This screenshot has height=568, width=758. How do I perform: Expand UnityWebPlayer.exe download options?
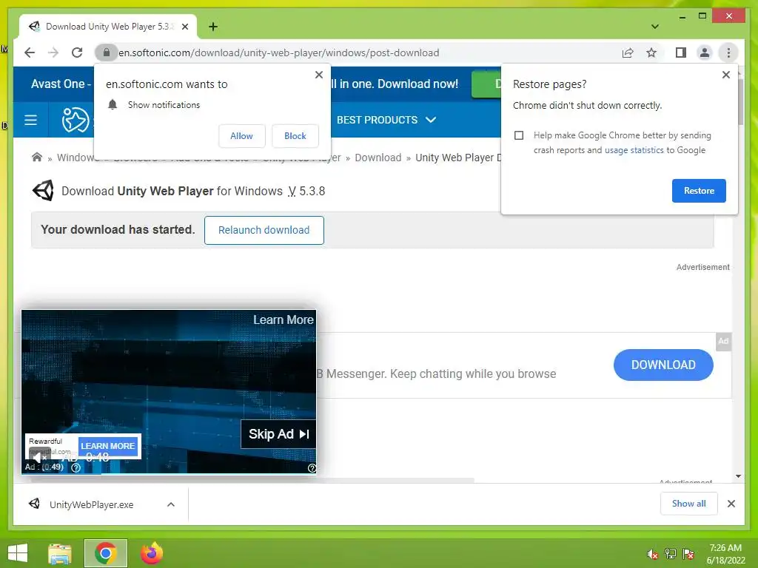pyautogui.click(x=171, y=504)
